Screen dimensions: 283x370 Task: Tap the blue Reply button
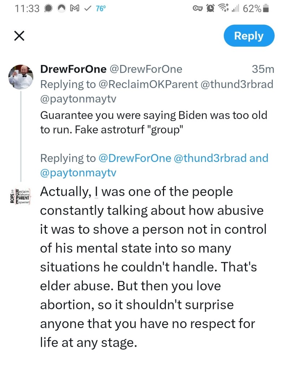249,36
